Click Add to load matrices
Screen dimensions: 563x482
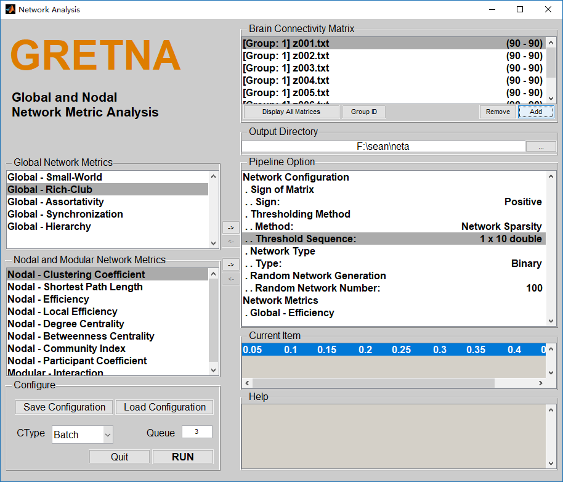(536, 112)
